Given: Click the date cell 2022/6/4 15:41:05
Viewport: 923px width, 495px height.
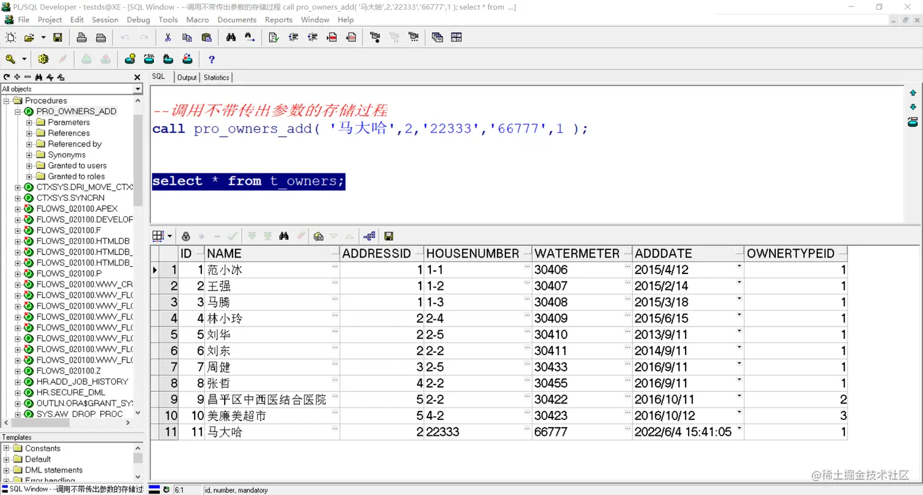Looking at the screenshot, I should click(689, 432).
